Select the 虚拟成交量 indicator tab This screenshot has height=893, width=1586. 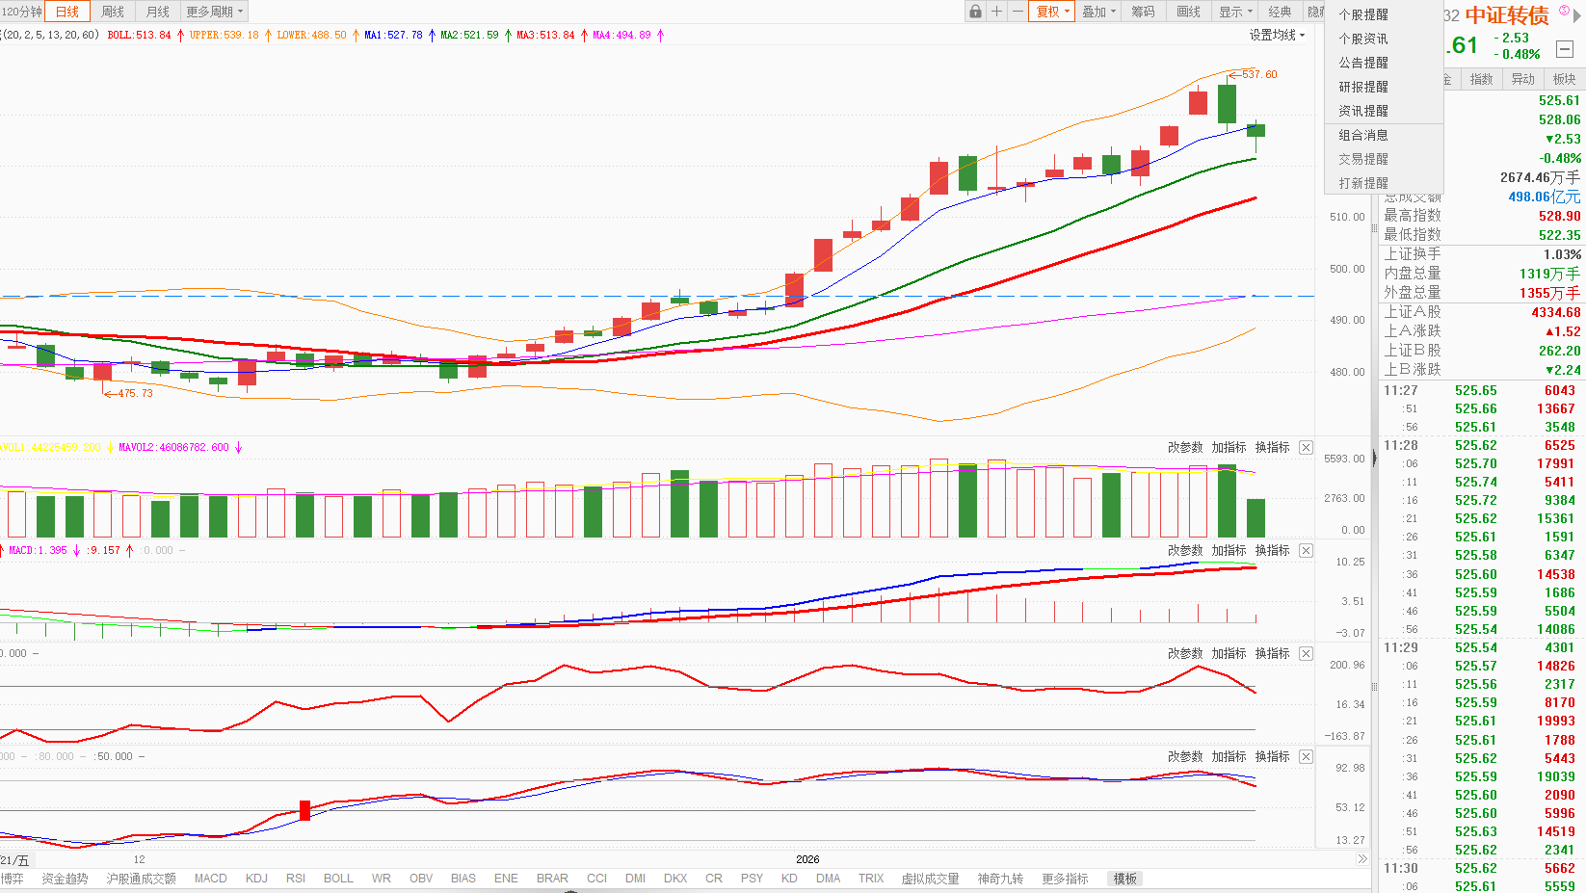(930, 879)
